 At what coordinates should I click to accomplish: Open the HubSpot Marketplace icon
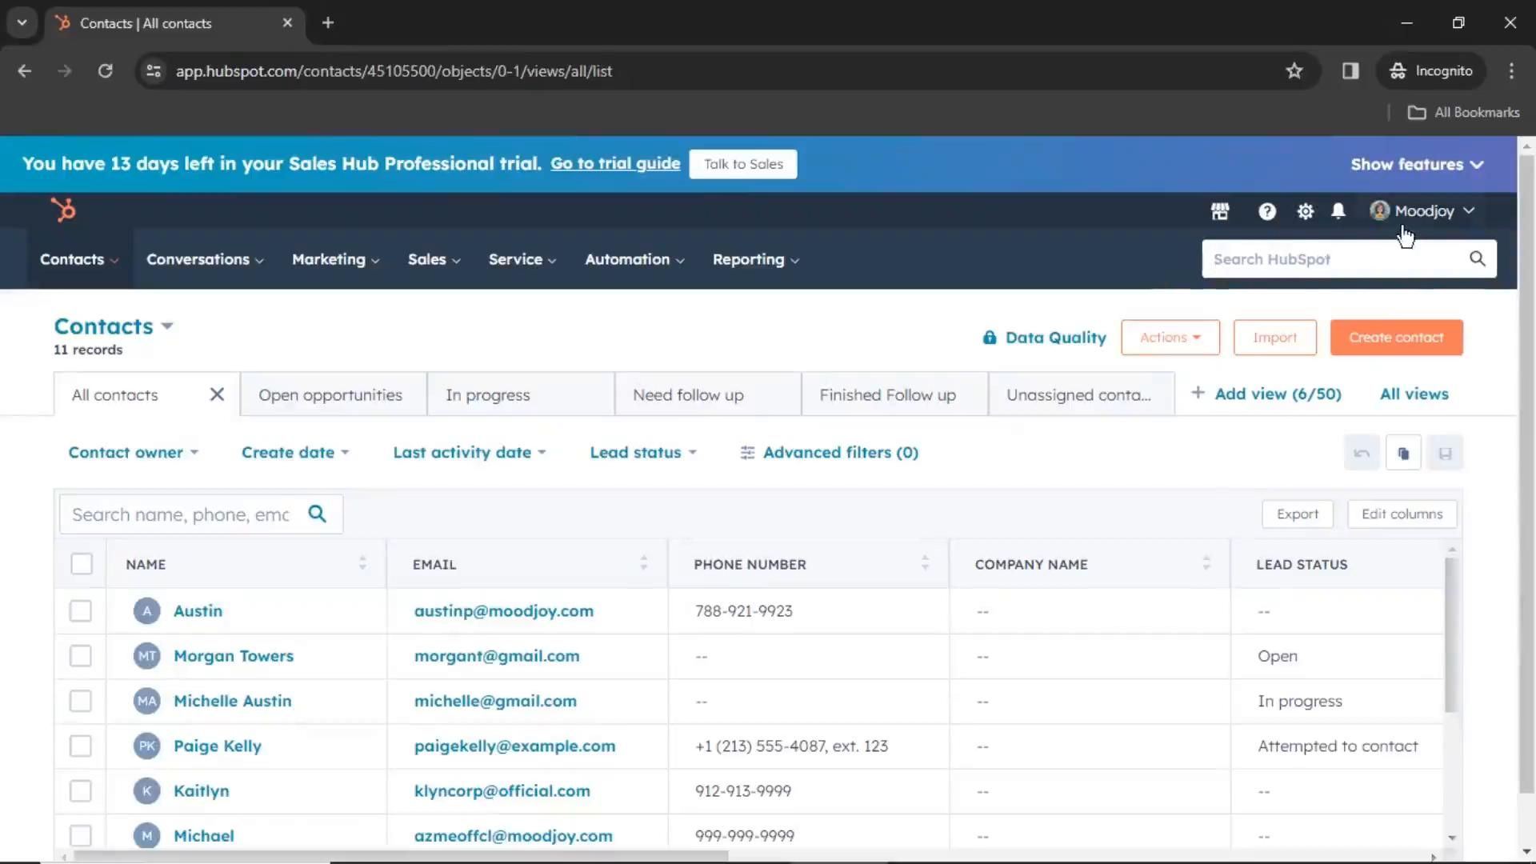coord(1220,211)
